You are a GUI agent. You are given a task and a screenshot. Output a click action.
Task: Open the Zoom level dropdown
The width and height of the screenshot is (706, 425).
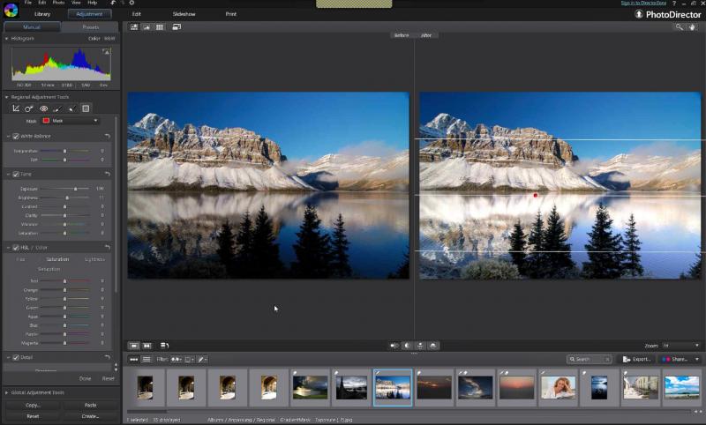[x=681, y=346]
